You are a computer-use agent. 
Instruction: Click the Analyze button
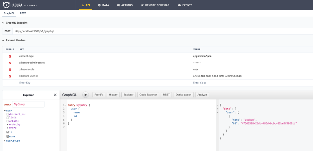point(202,95)
